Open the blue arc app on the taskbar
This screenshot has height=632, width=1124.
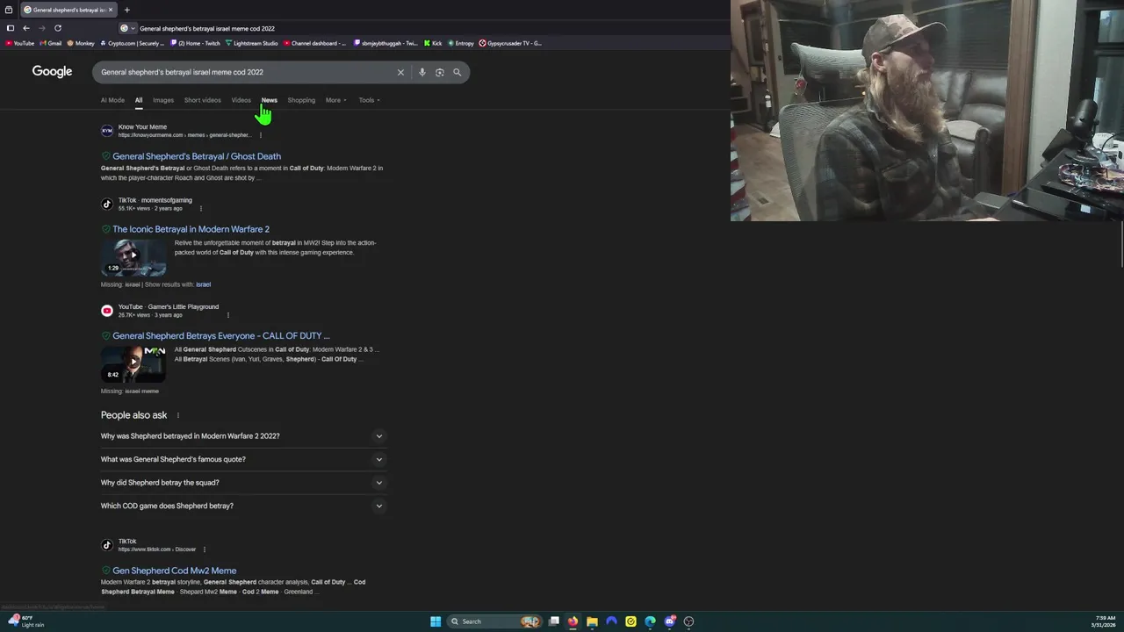click(x=611, y=621)
